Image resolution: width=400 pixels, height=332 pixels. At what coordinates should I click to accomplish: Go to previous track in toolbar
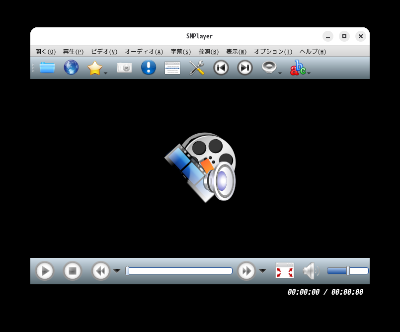coord(221,68)
